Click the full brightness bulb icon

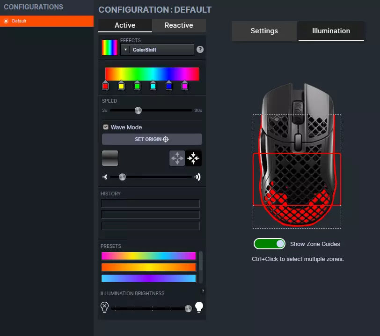tap(199, 307)
